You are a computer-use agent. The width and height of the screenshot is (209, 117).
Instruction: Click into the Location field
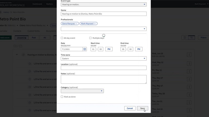coord(103,68)
